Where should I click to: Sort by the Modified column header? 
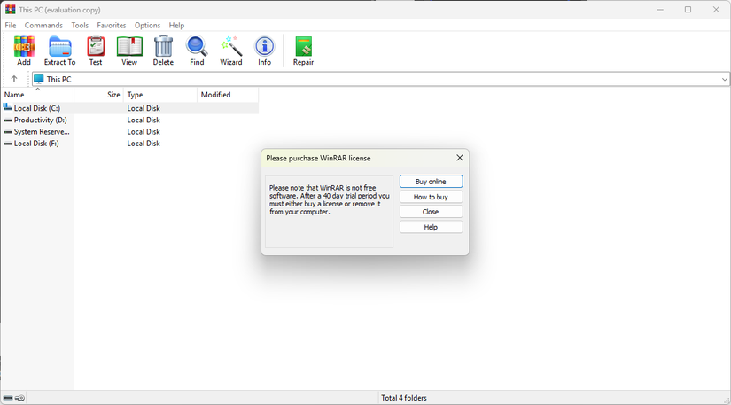pyautogui.click(x=228, y=95)
